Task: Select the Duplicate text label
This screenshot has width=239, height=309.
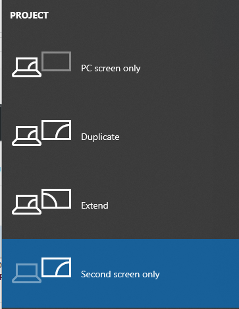Action: click(100, 137)
